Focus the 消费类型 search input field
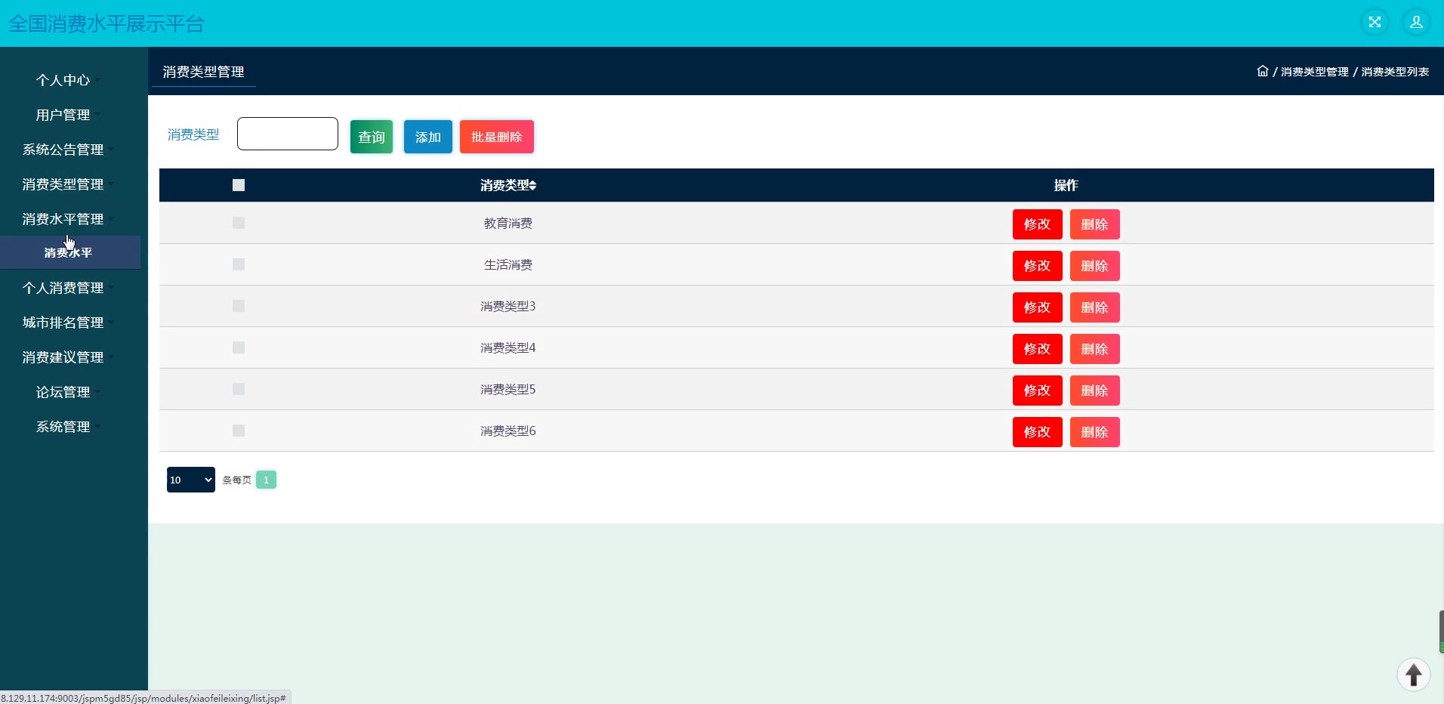1444x704 pixels. point(288,134)
